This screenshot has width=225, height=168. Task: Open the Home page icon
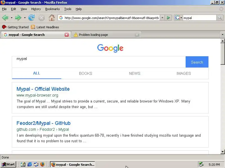pyautogui.click(x=52, y=18)
